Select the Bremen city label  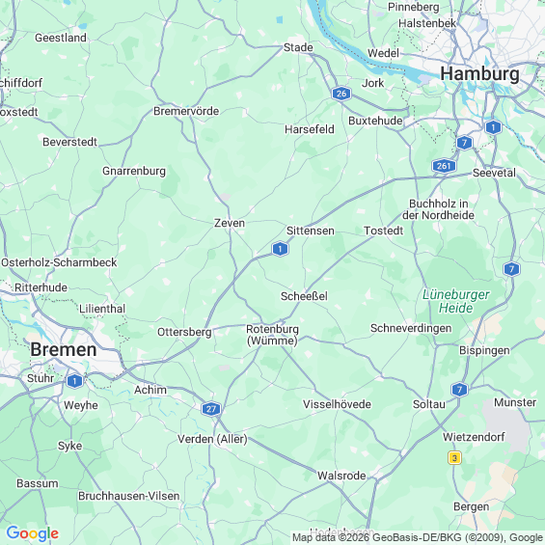click(64, 349)
